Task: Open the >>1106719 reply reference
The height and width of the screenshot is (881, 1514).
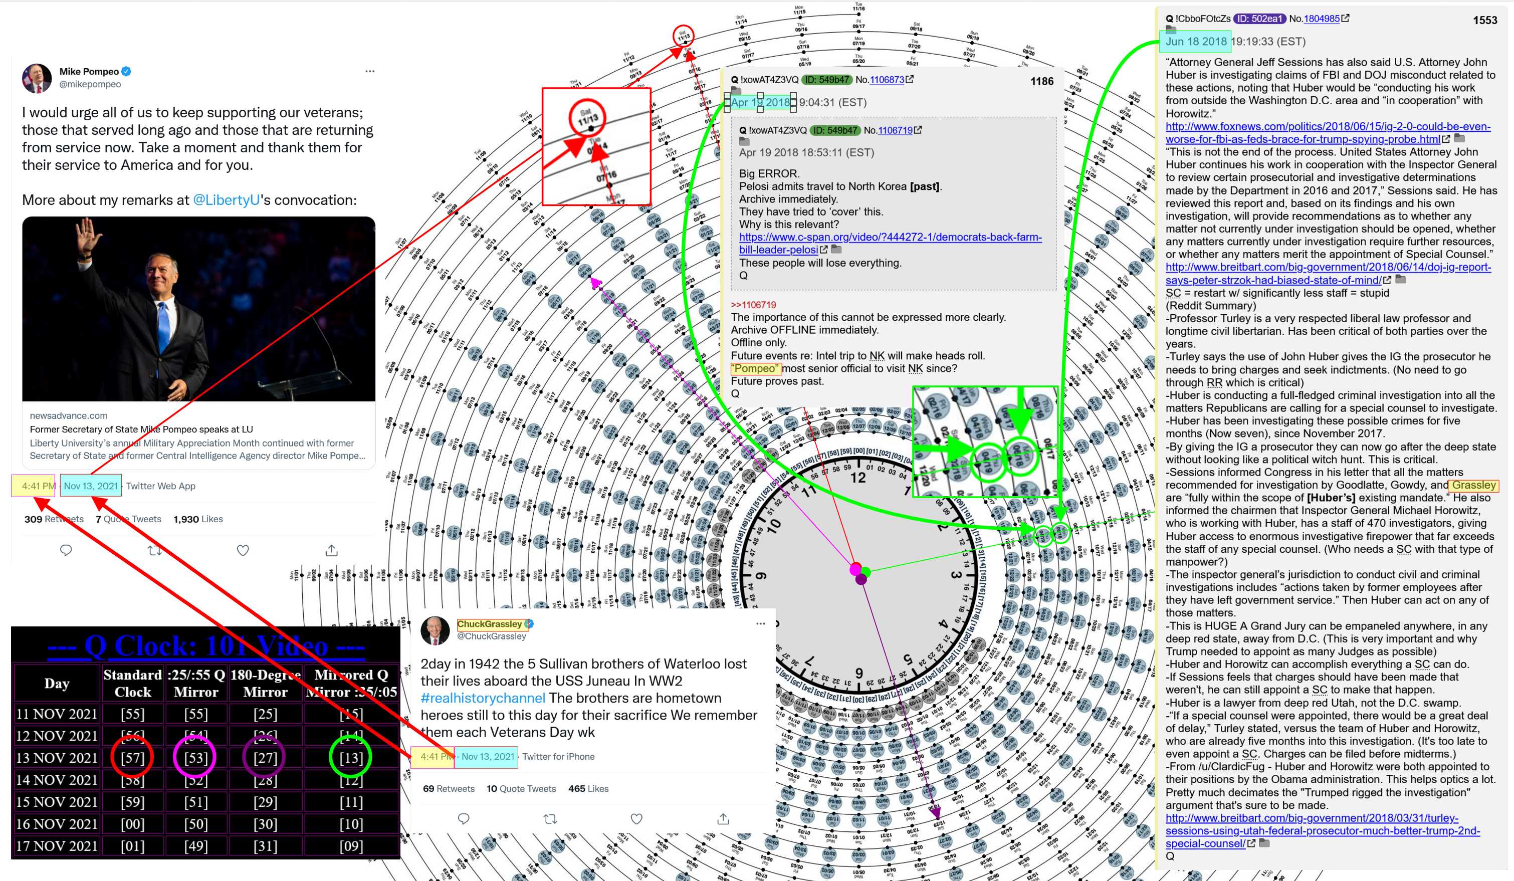Action: coord(753,305)
